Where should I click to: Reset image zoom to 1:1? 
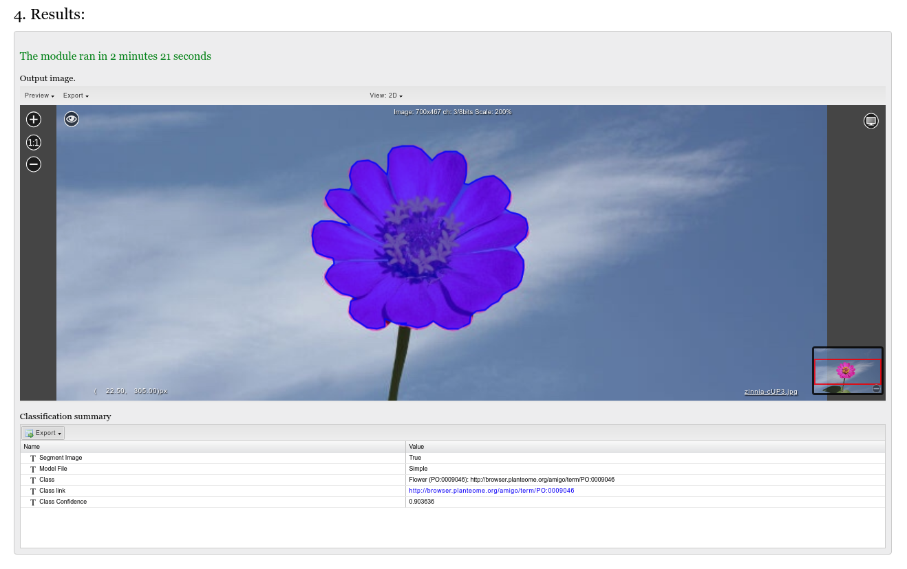[x=34, y=142]
